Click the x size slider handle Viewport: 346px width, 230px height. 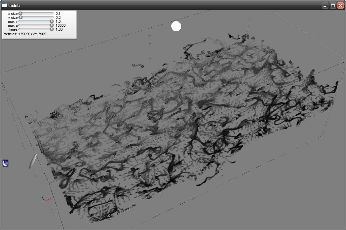[x=20, y=14]
